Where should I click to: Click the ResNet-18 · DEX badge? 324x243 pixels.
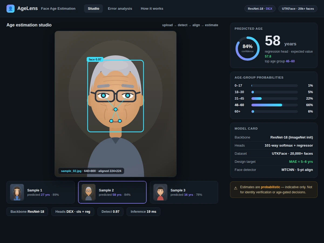pyautogui.click(x=260, y=9)
